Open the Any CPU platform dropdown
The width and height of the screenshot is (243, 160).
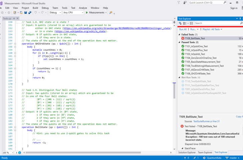73,13
